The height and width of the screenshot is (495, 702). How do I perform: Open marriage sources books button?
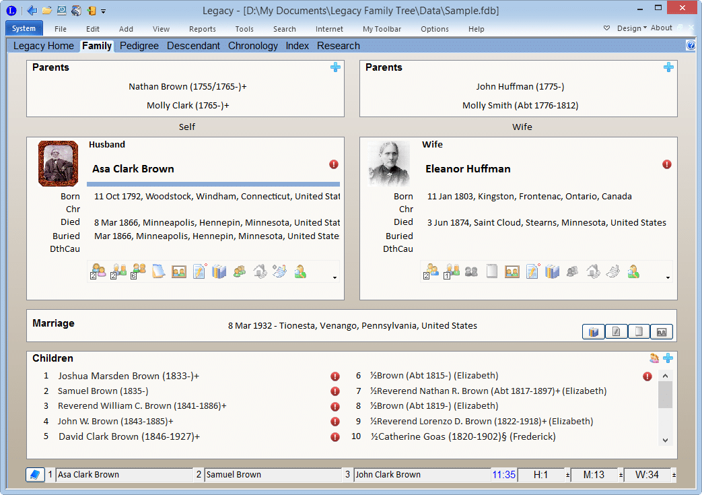(594, 332)
